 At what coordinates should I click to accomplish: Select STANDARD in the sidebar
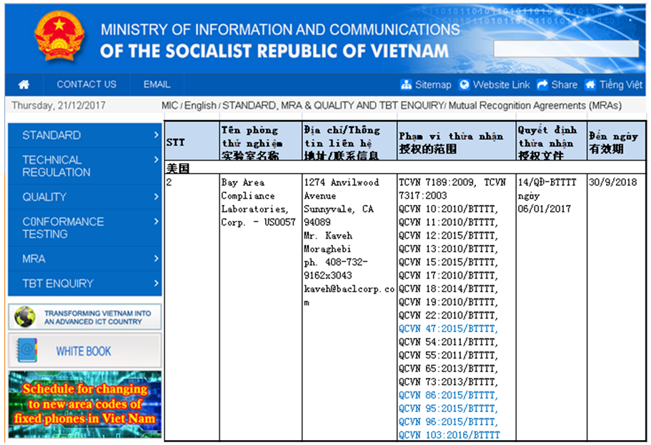point(85,135)
